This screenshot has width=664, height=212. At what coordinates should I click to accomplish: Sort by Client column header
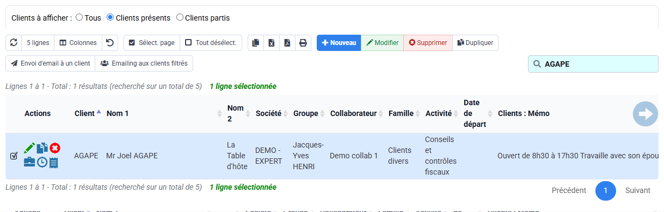point(88,113)
